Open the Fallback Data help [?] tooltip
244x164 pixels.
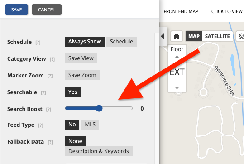[x=50, y=142]
